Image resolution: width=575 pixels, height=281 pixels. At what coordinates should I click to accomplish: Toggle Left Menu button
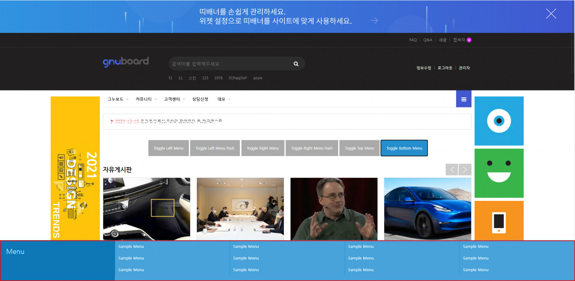pos(169,148)
